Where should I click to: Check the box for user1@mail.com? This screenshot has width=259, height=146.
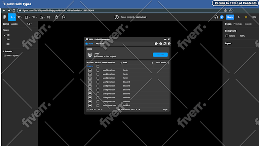coord(98,70)
